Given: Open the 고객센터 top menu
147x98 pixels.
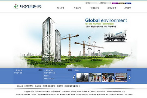Looking at the screenshot, I should pos(127,8).
